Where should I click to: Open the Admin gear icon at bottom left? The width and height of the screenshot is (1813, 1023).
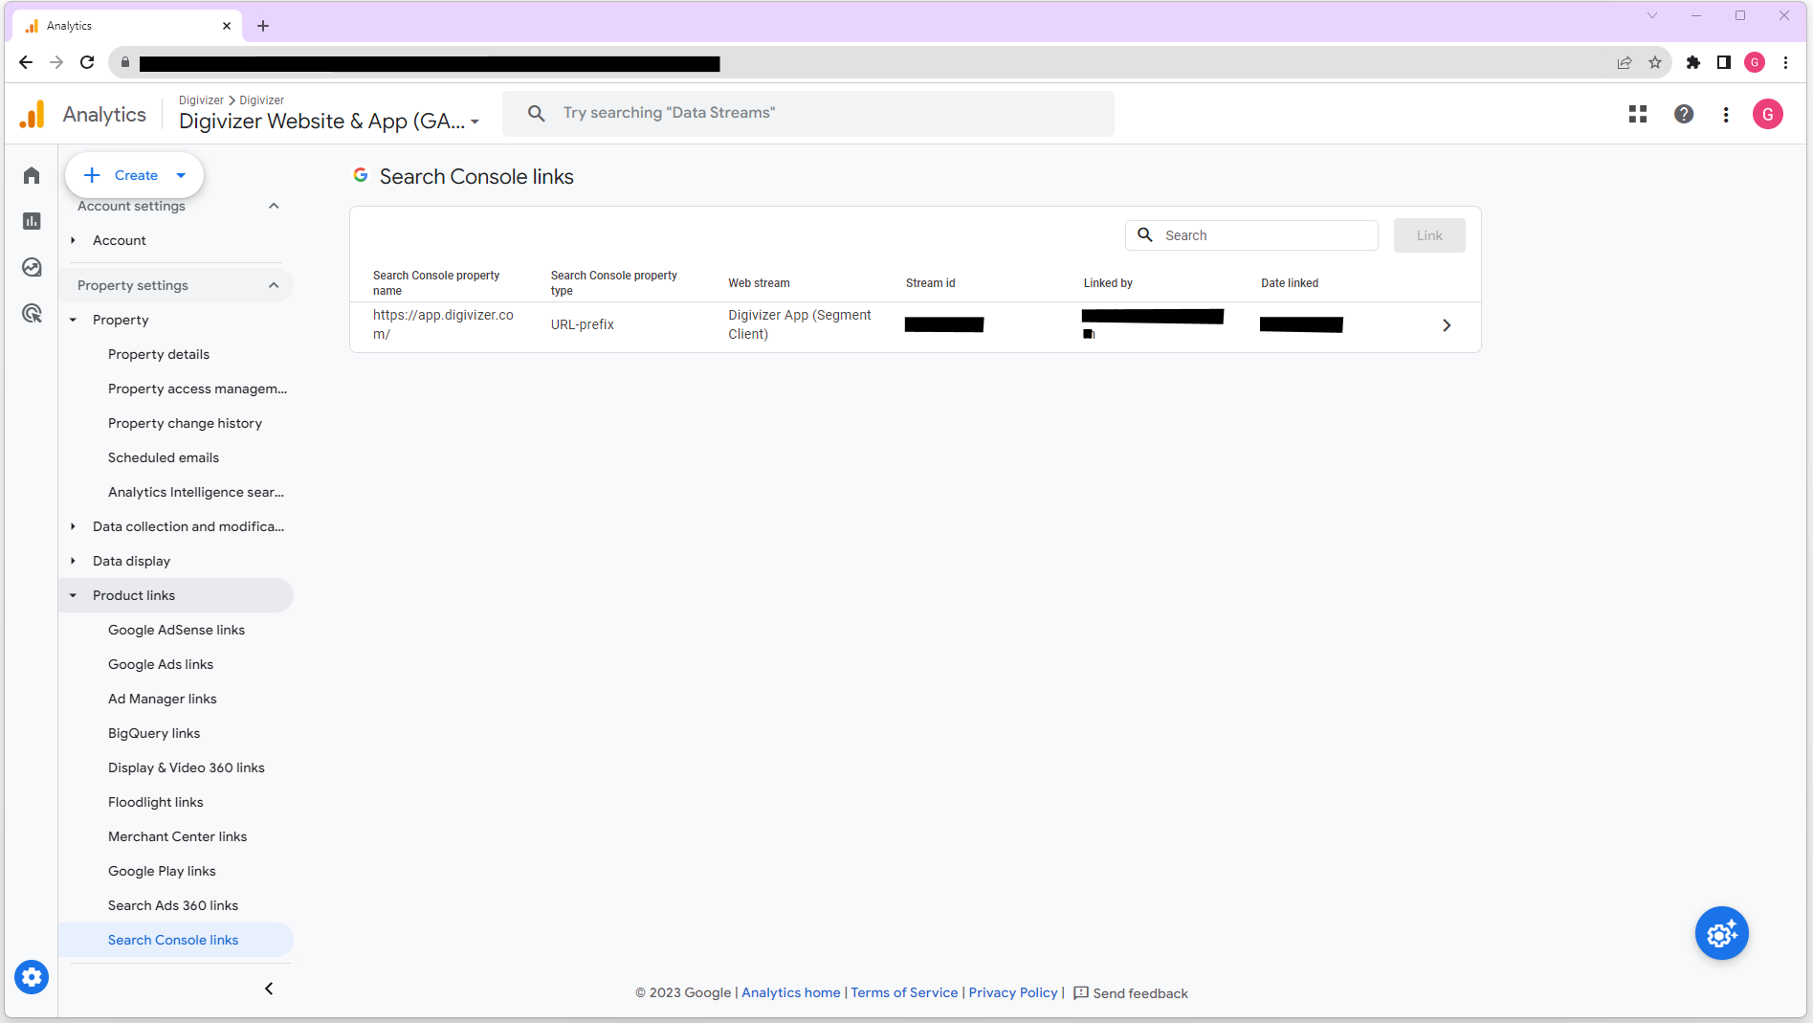click(32, 977)
